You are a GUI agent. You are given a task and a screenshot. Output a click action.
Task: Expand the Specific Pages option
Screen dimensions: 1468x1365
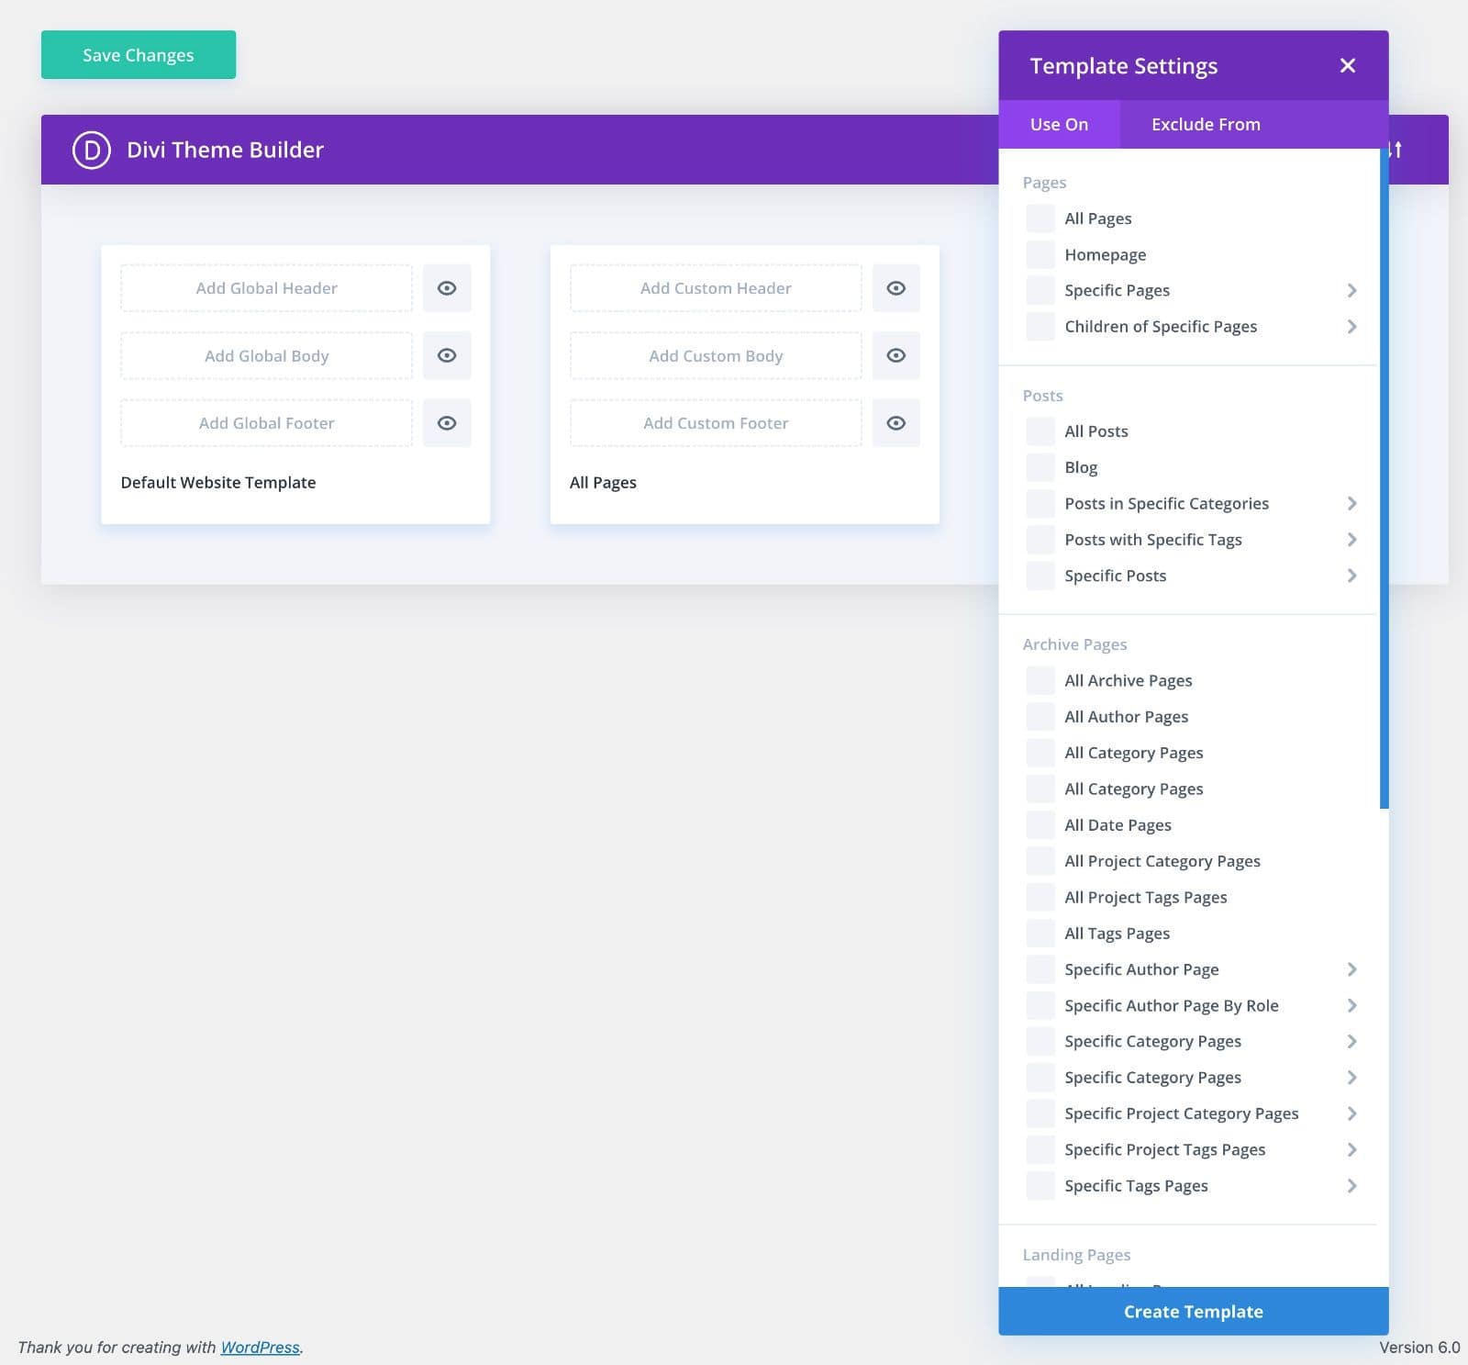point(1351,290)
